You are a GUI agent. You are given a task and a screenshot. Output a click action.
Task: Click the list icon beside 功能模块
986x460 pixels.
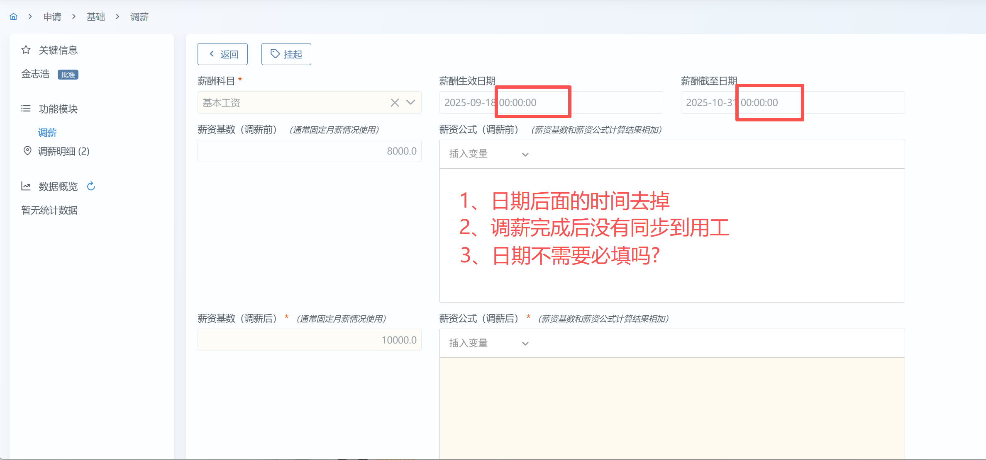(26, 109)
